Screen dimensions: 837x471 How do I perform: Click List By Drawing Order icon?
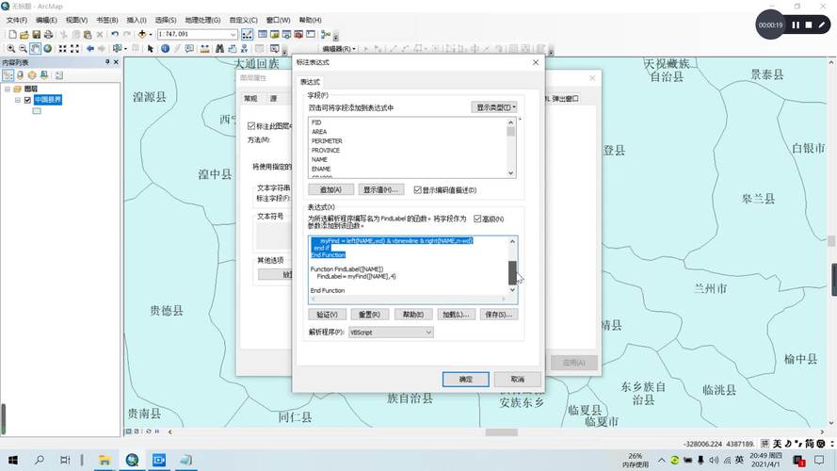[8, 75]
